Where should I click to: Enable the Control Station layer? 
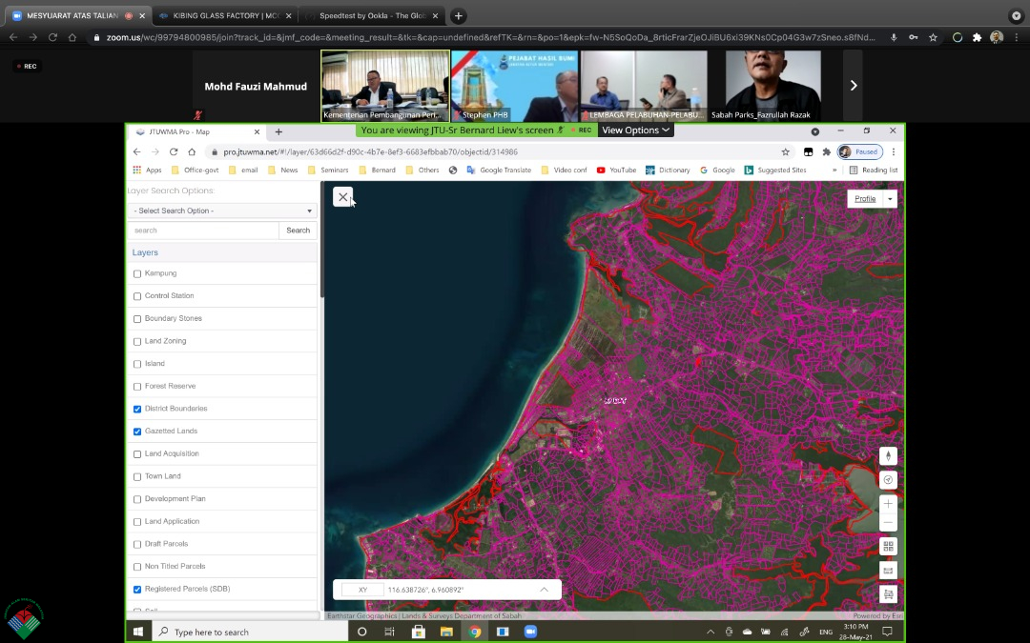click(x=137, y=296)
